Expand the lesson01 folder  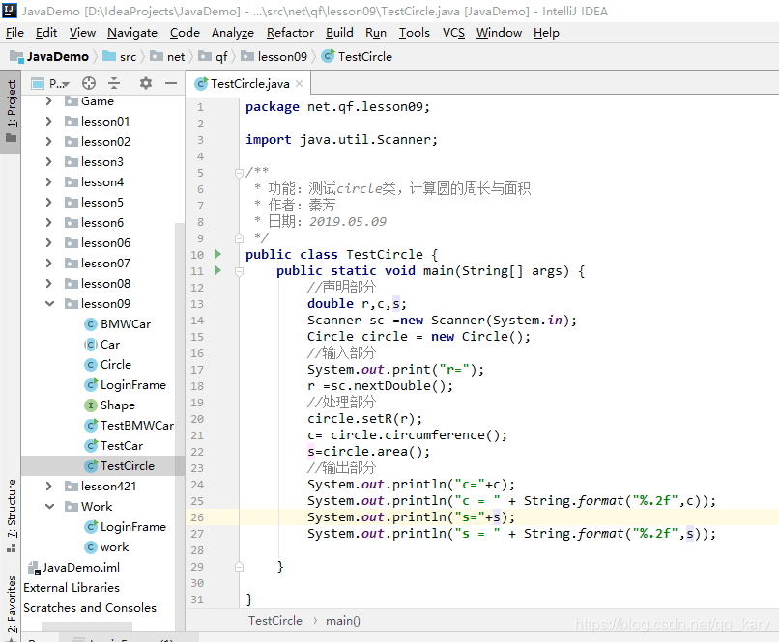pos(48,122)
